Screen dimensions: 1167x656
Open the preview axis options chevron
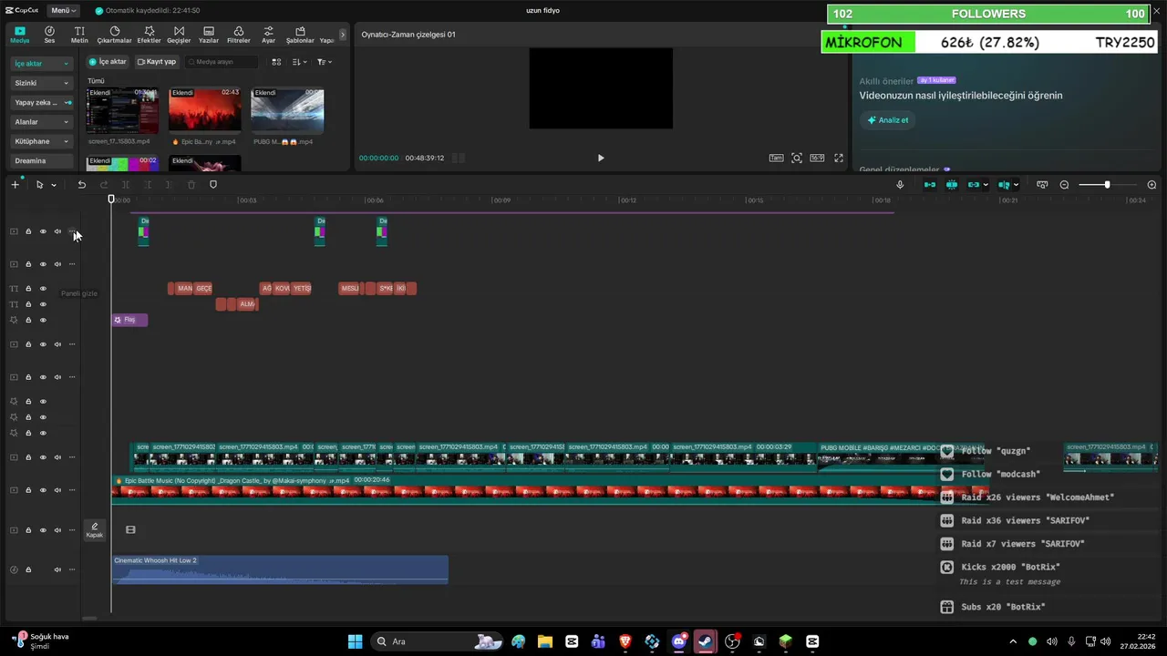pos(1017,185)
